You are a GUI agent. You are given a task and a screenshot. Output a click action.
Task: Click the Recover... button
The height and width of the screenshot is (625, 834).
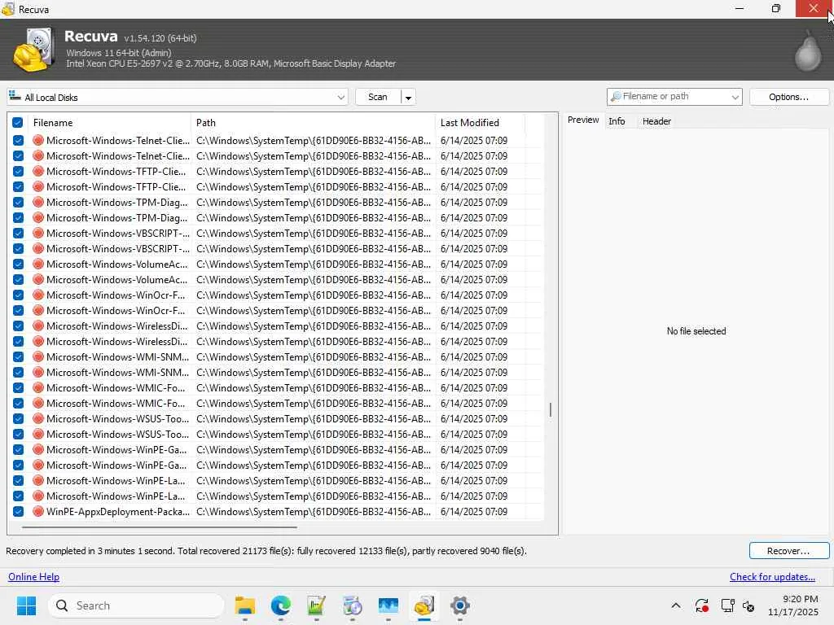pyautogui.click(x=788, y=551)
